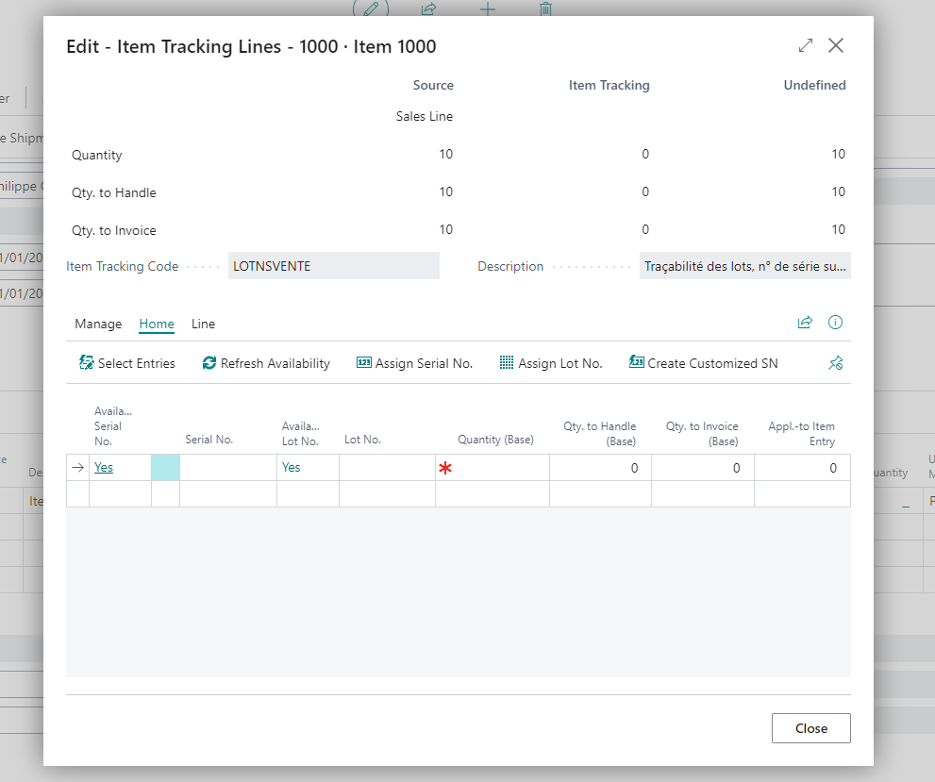Screen dimensions: 935x782
Task: Click the Assign Serial No. icon
Action: tap(364, 363)
